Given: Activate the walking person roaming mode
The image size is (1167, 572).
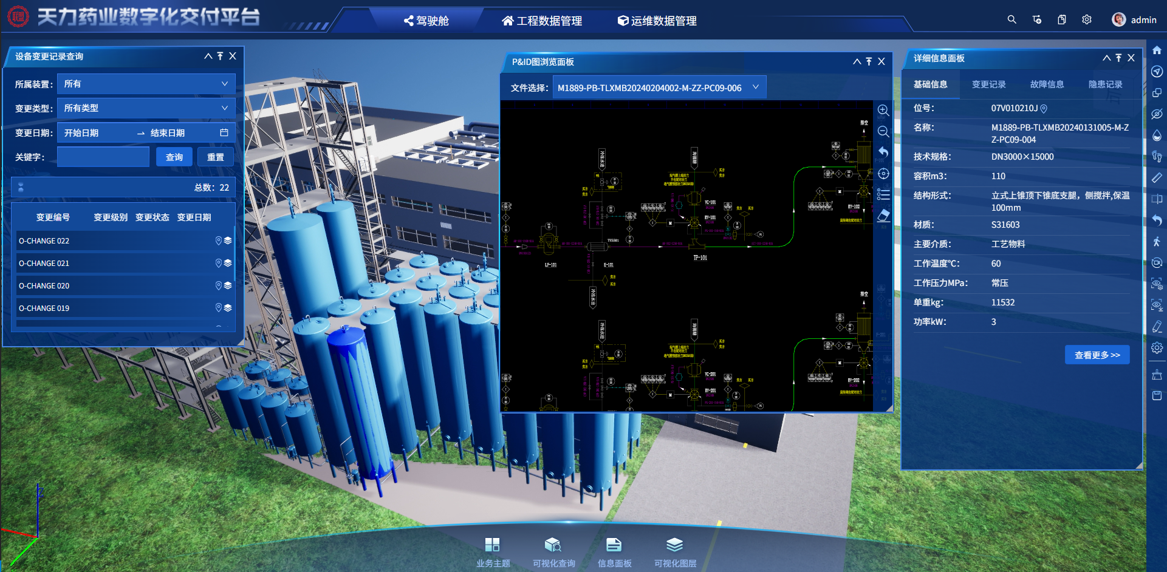Looking at the screenshot, I should pyautogui.click(x=1157, y=241).
